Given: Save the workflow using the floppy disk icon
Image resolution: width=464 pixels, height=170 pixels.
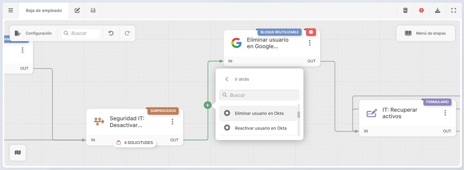Looking at the screenshot, I should [x=93, y=10].
